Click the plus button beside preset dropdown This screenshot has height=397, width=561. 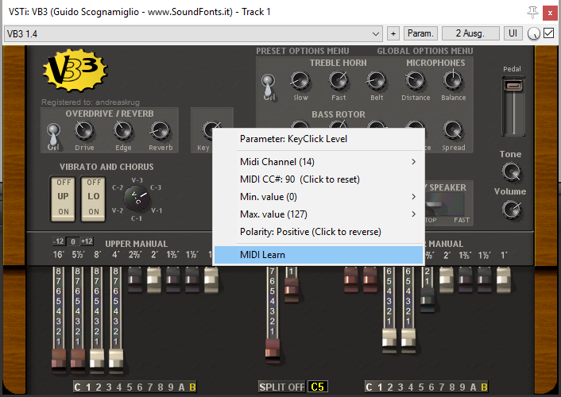393,33
